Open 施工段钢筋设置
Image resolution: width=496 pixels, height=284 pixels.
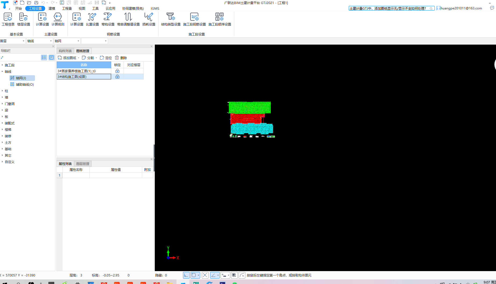click(195, 19)
